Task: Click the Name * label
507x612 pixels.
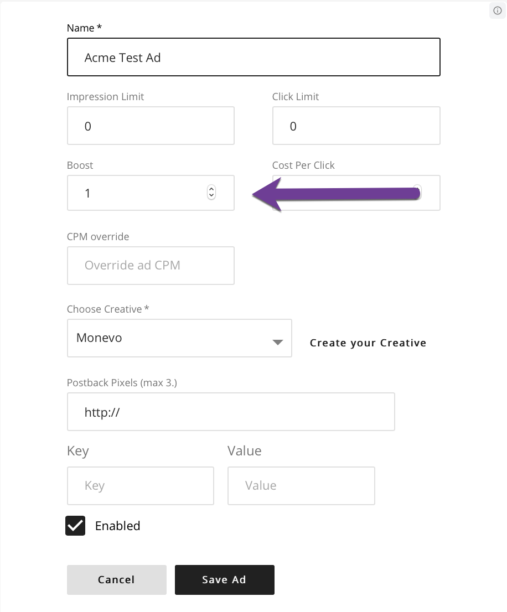Action: tap(84, 28)
